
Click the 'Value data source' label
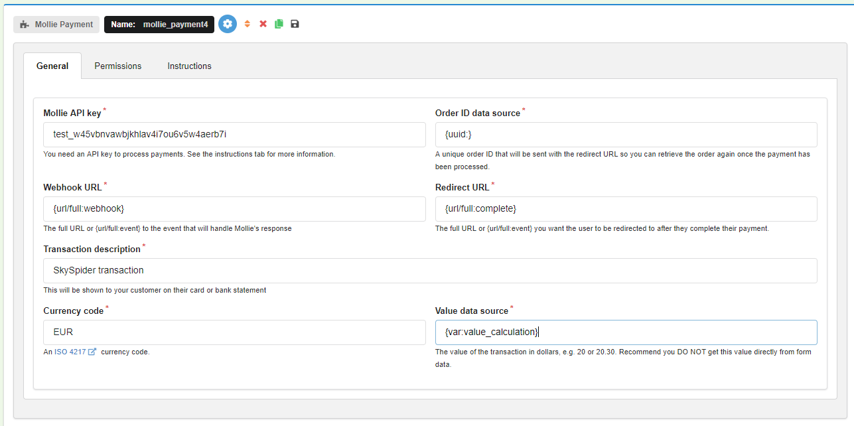[472, 311]
